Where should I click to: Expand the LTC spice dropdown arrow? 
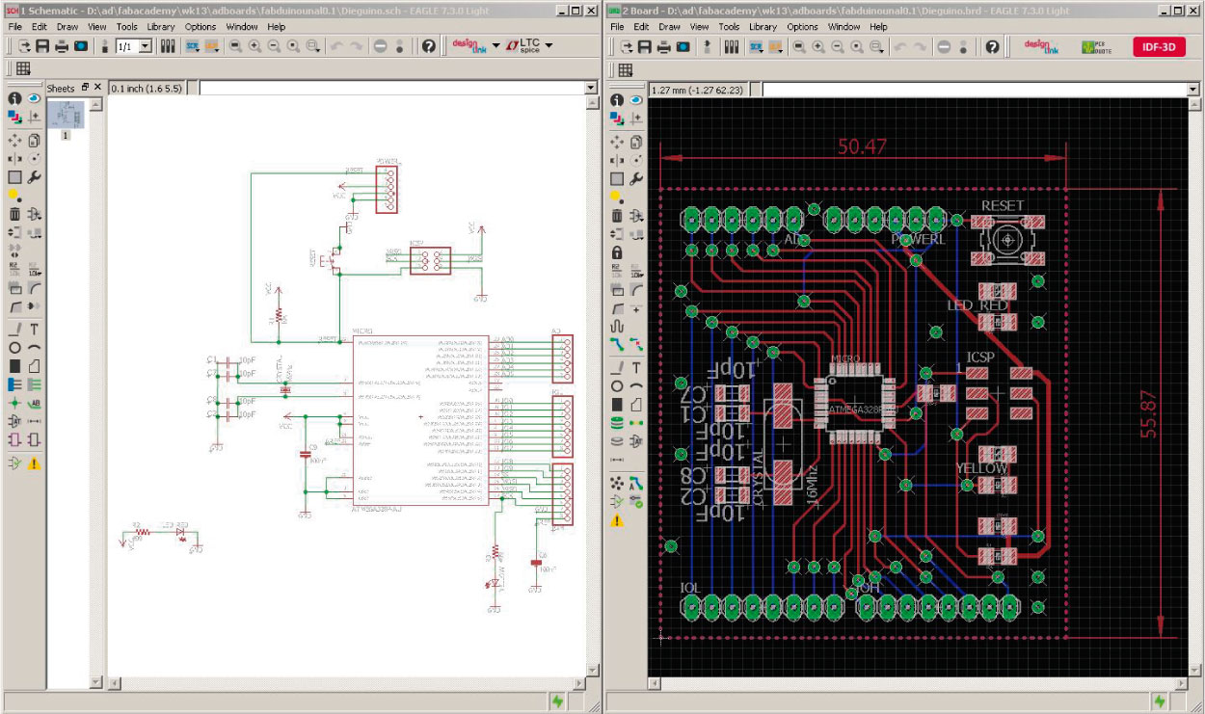(548, 45)
